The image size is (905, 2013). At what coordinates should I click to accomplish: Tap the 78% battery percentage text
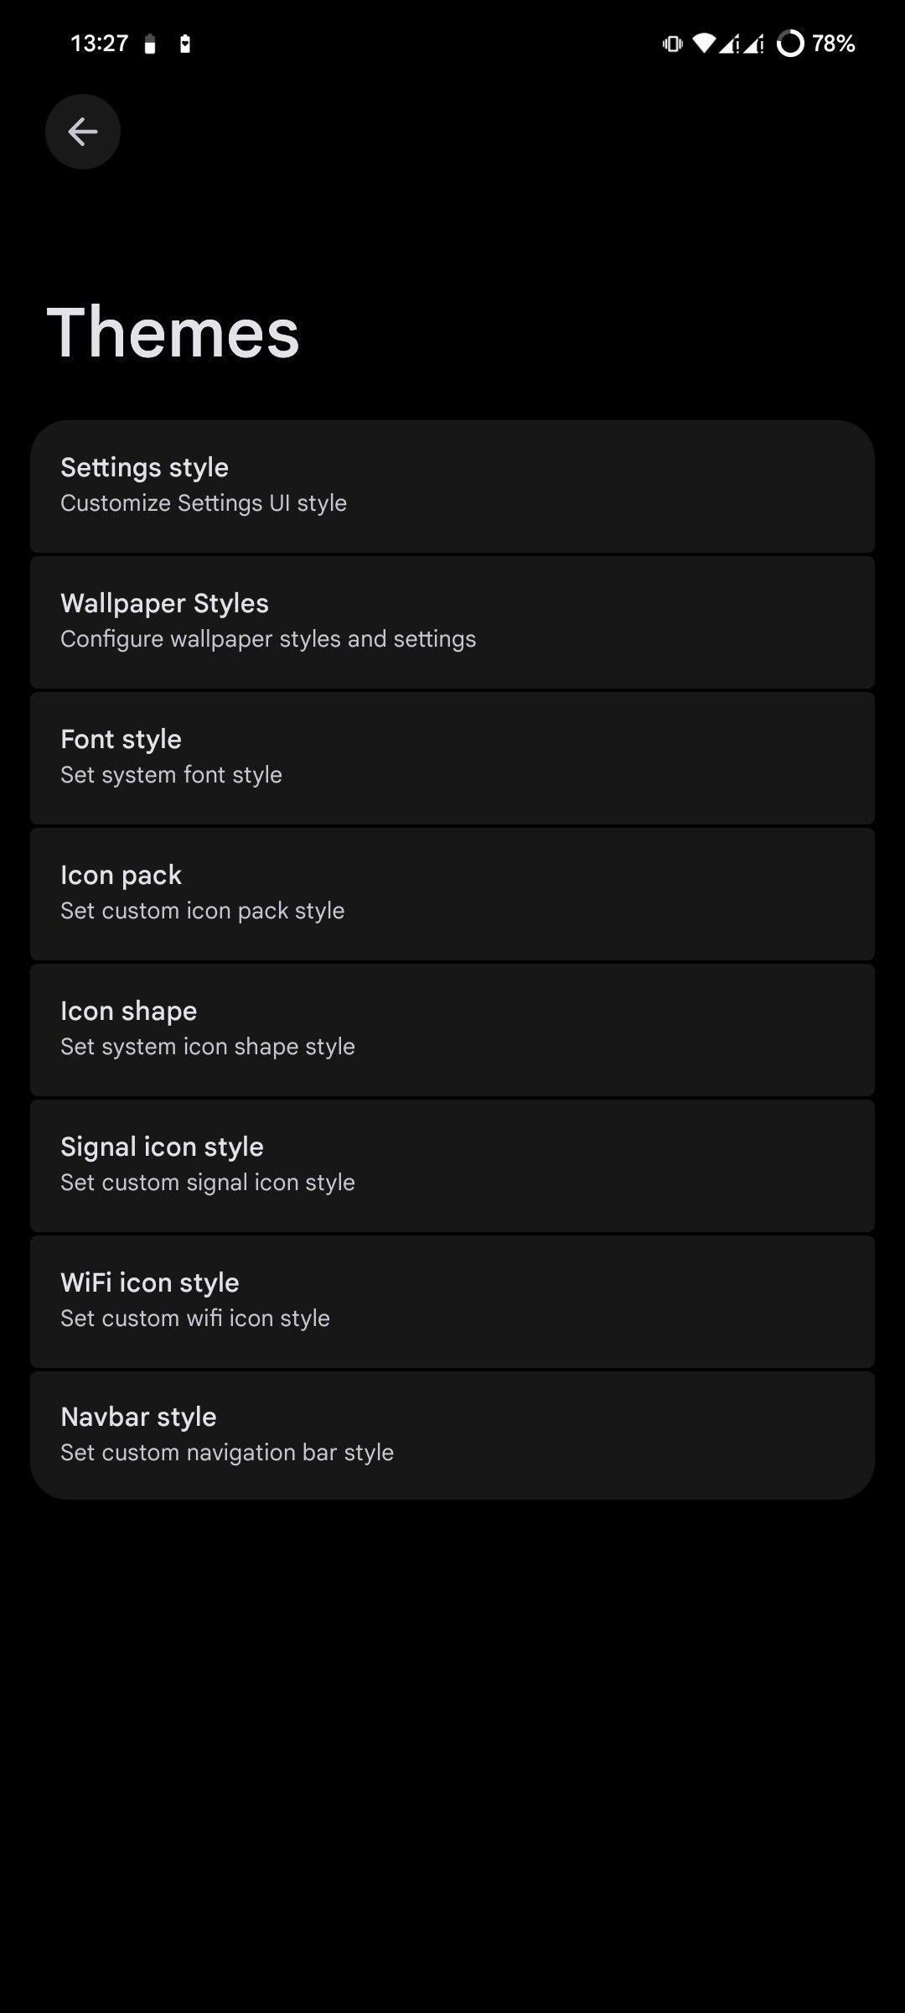(833, 44)
